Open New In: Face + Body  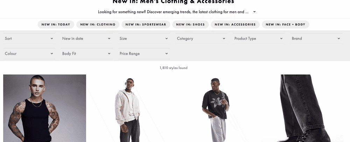click(286, 24)
